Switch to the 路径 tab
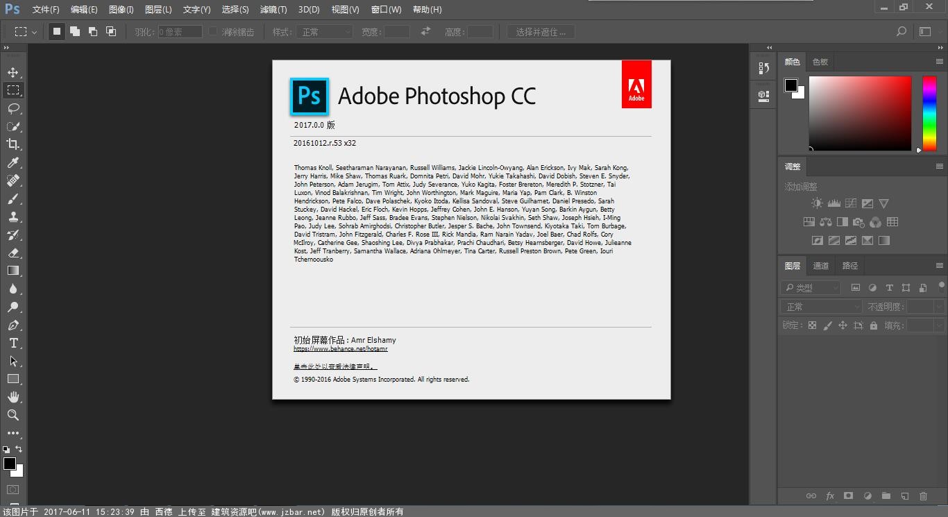This screenshot has width=948, height=517. pos(850,266)
